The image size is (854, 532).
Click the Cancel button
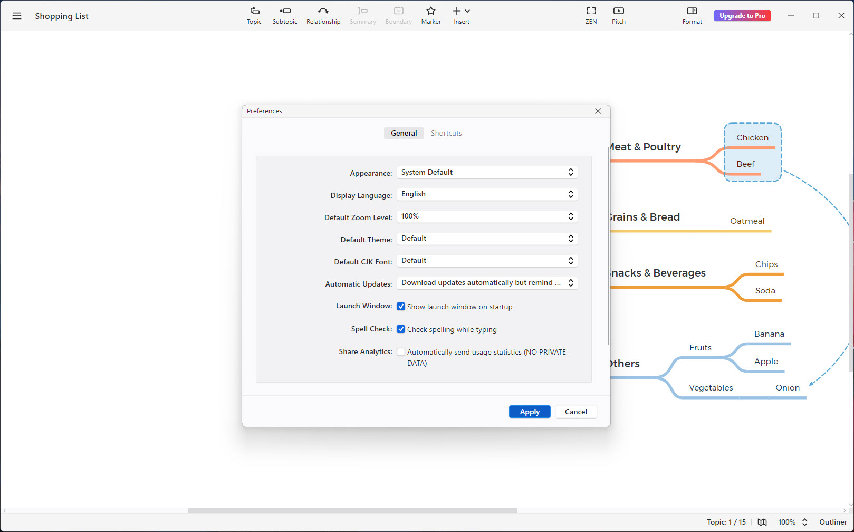pos(576,412)
